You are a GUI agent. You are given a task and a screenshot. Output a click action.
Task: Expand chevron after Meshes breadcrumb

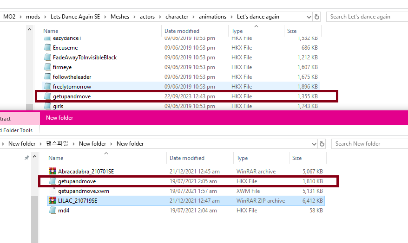(x=134, y=17)
